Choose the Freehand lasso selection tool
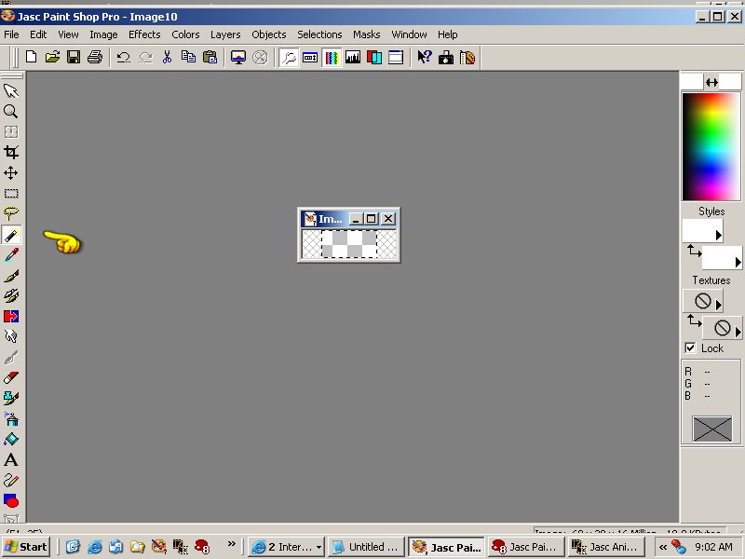The image size is (745, 559). (x=11, y=213)
